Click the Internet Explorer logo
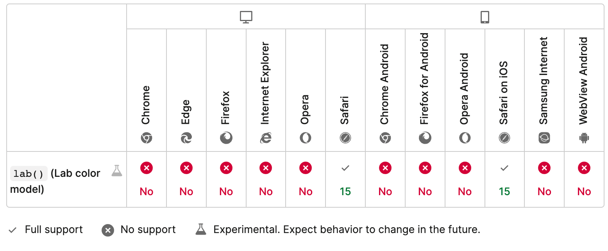608x251 pixels. click(x=266, y=138)
